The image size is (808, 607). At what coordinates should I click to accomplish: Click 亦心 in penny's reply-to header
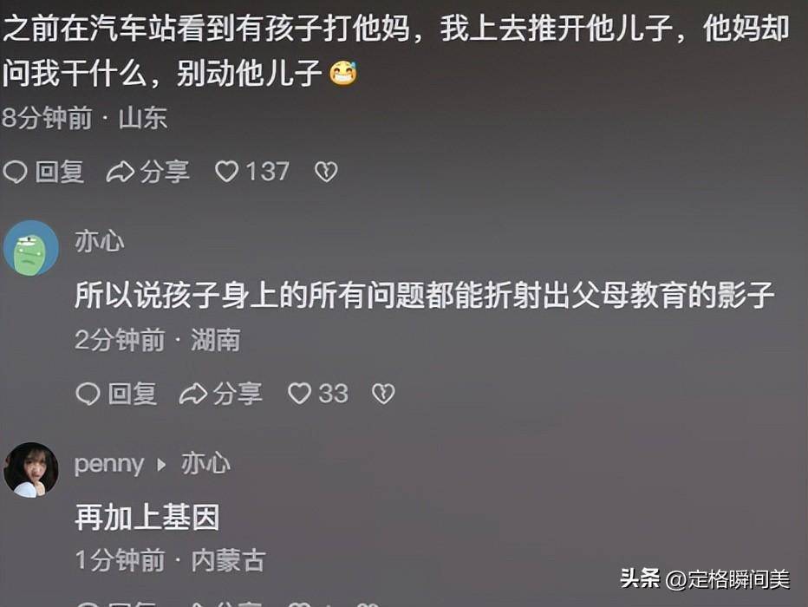click(205, 463)
